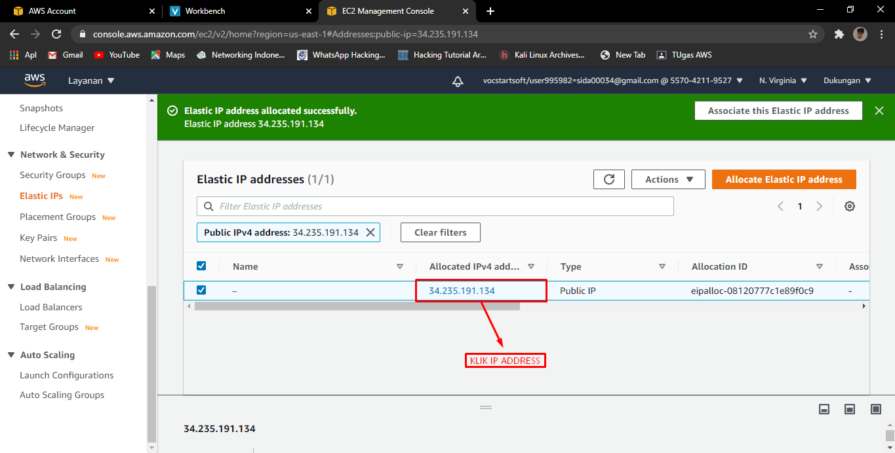Toggle the select-all header checkbox

click(201, 266)
